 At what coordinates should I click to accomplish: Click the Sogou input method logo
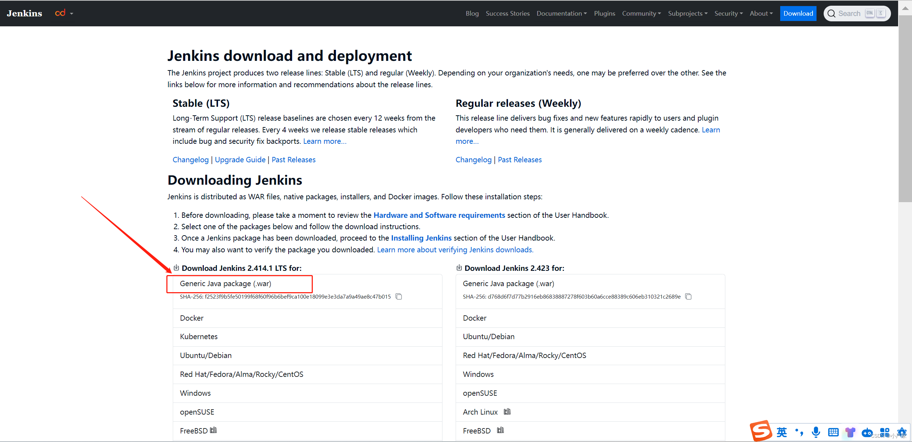(761, 431)
